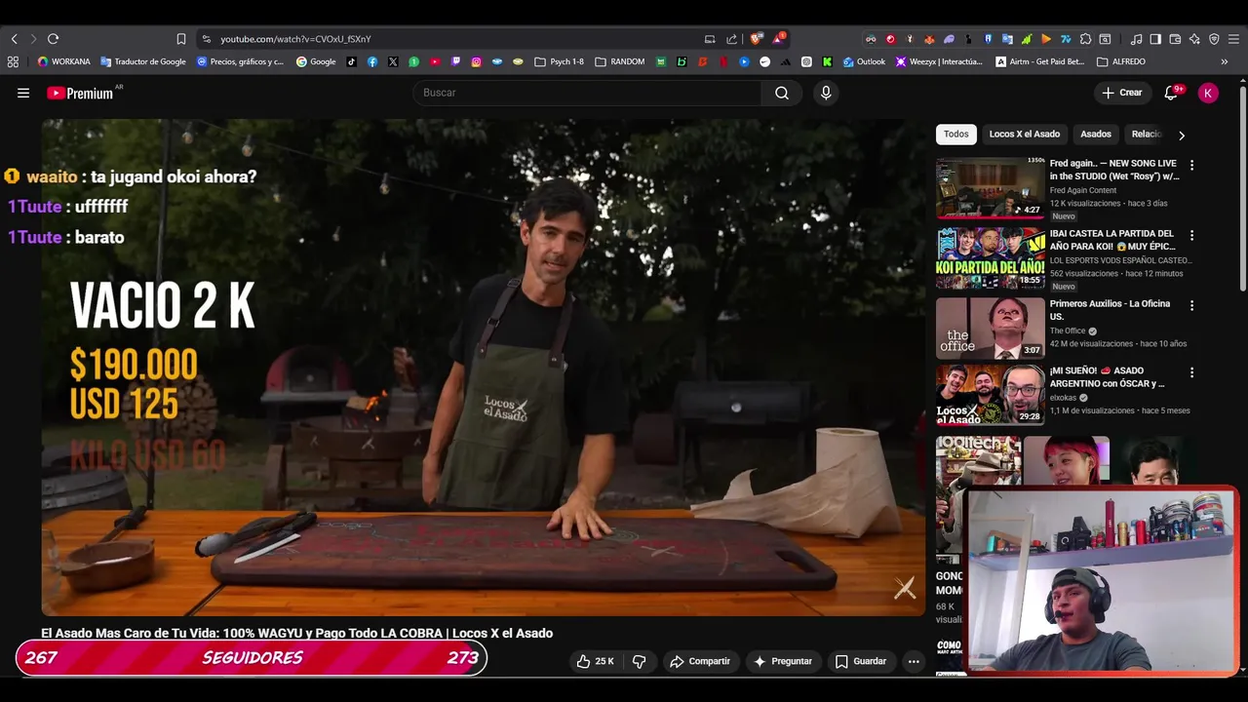Open the Compartir share dialog
Viewport: 1248px width, 702px height.
pos(700,661)
